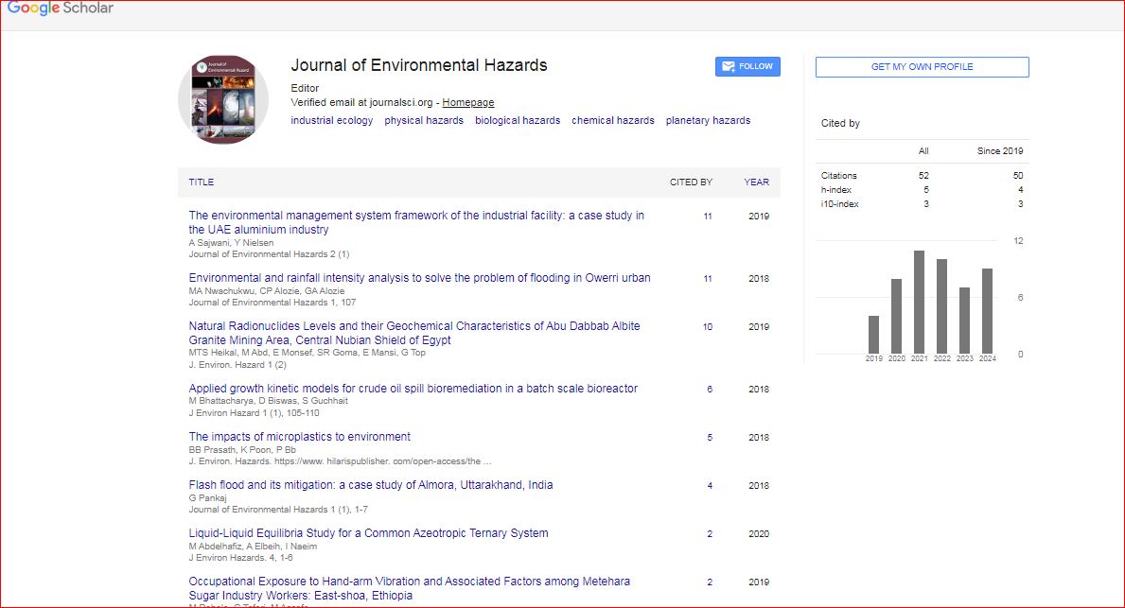Open the h-index metric link
This screenshot has width=1125, height=608.
click(836, 190)
